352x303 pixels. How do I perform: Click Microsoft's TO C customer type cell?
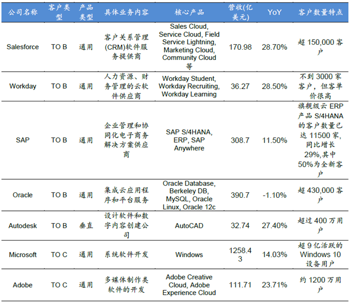59,255
